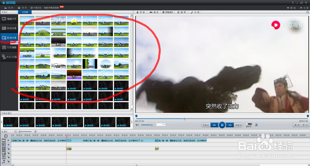Take a 截屏 snapshot of preview
Viewport: 310px width, 166px height.
pyautogui.click(x=181, y=12)
